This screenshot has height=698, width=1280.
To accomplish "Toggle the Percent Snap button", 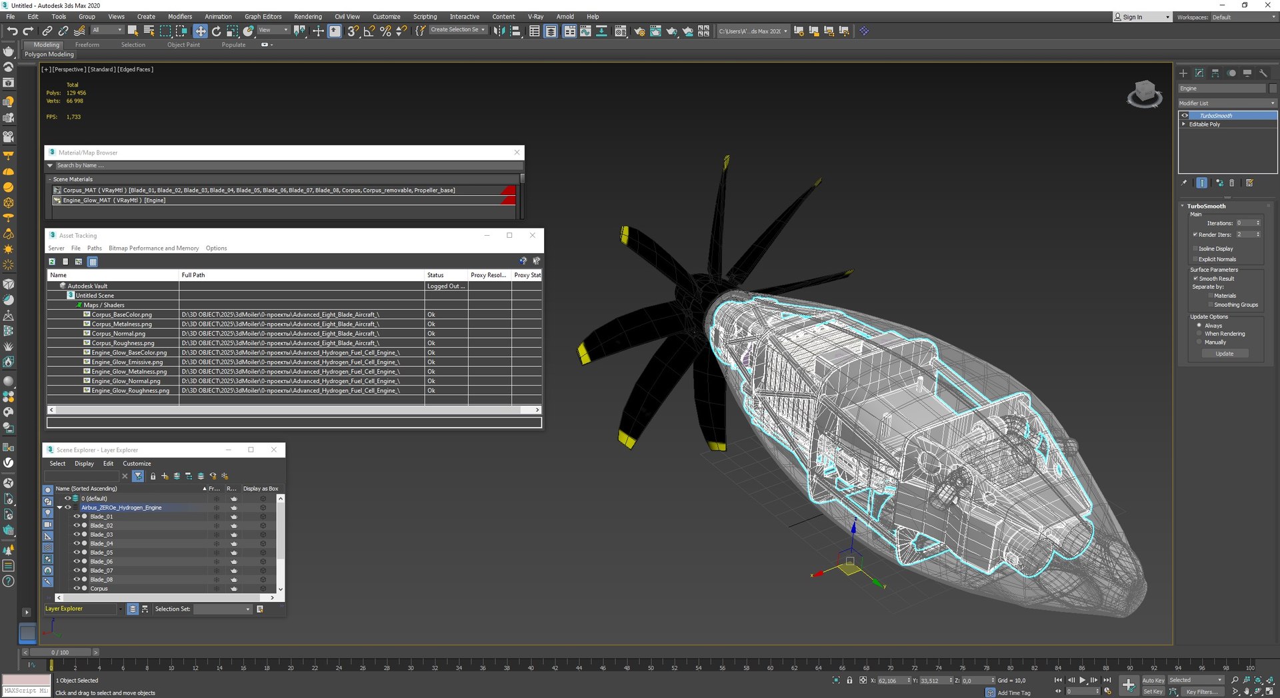I will (385, 31).
